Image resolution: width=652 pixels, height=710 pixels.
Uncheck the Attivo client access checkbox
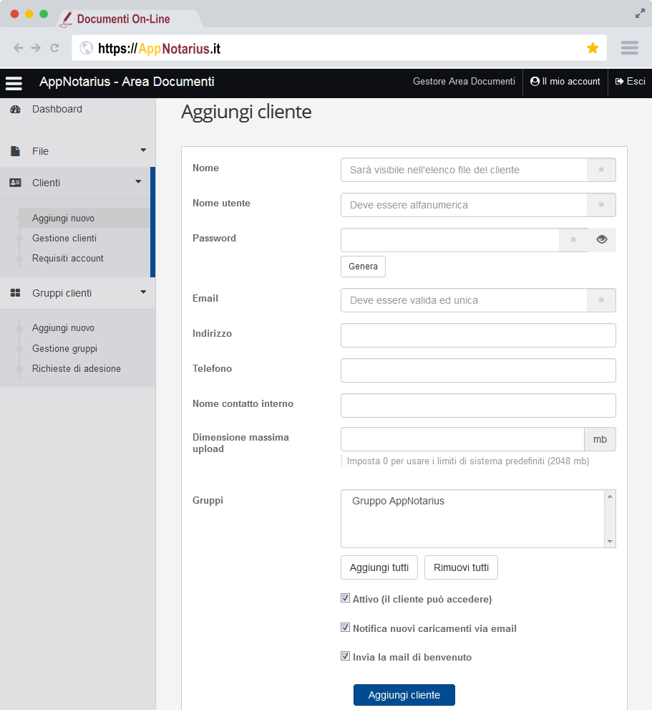(346, 598)
